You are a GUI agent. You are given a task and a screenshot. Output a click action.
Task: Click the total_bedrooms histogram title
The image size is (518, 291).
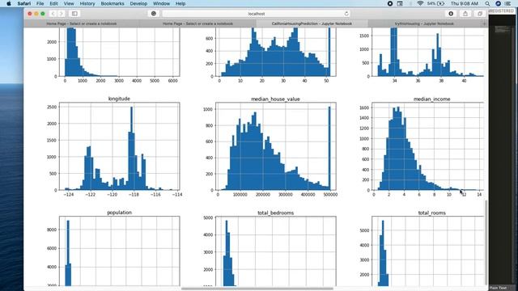pos(275,213)
